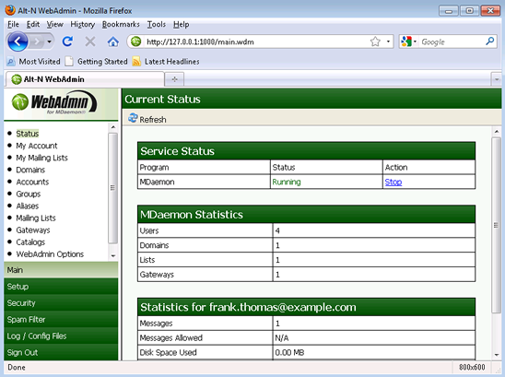Click the Refresh text link
Viewport: 505px width, 377px height.
[x=153, y=120]
